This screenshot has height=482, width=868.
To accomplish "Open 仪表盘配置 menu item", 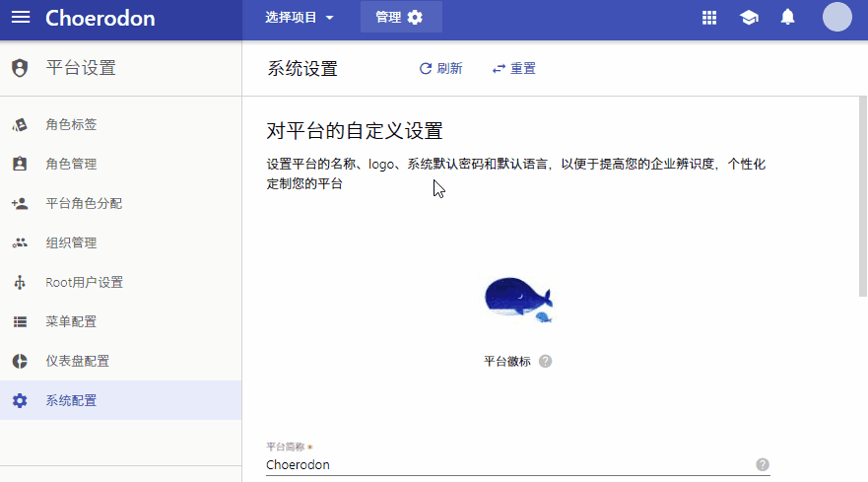I will 120,361.
